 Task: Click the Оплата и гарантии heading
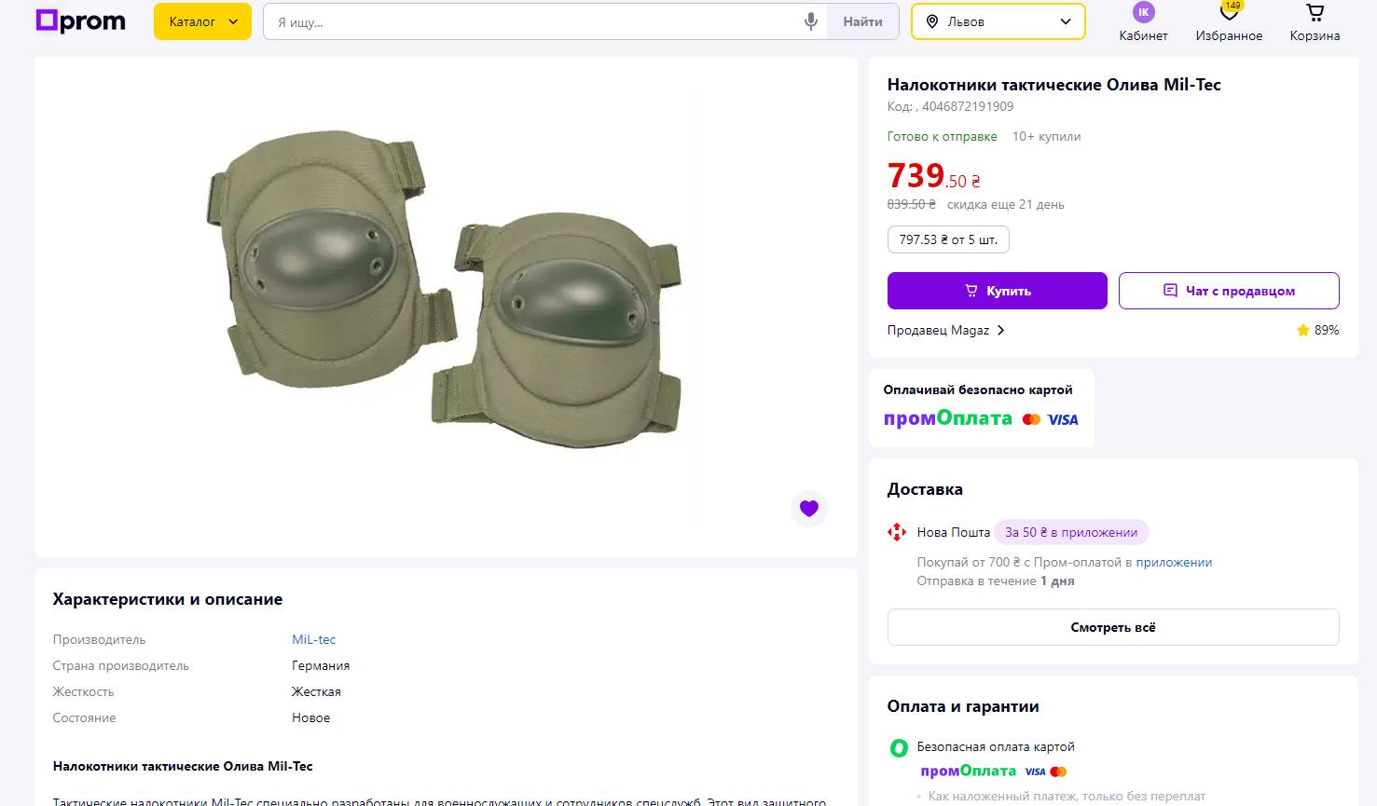point(963,706)
